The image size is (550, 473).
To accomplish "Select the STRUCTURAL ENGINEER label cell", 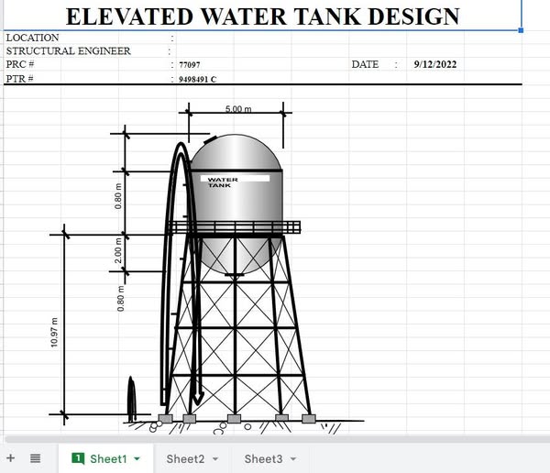I will coord(68,51).
